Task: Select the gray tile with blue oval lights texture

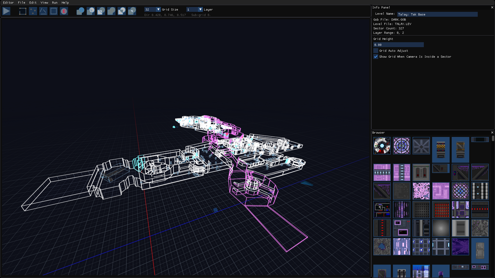Action: 421,247
